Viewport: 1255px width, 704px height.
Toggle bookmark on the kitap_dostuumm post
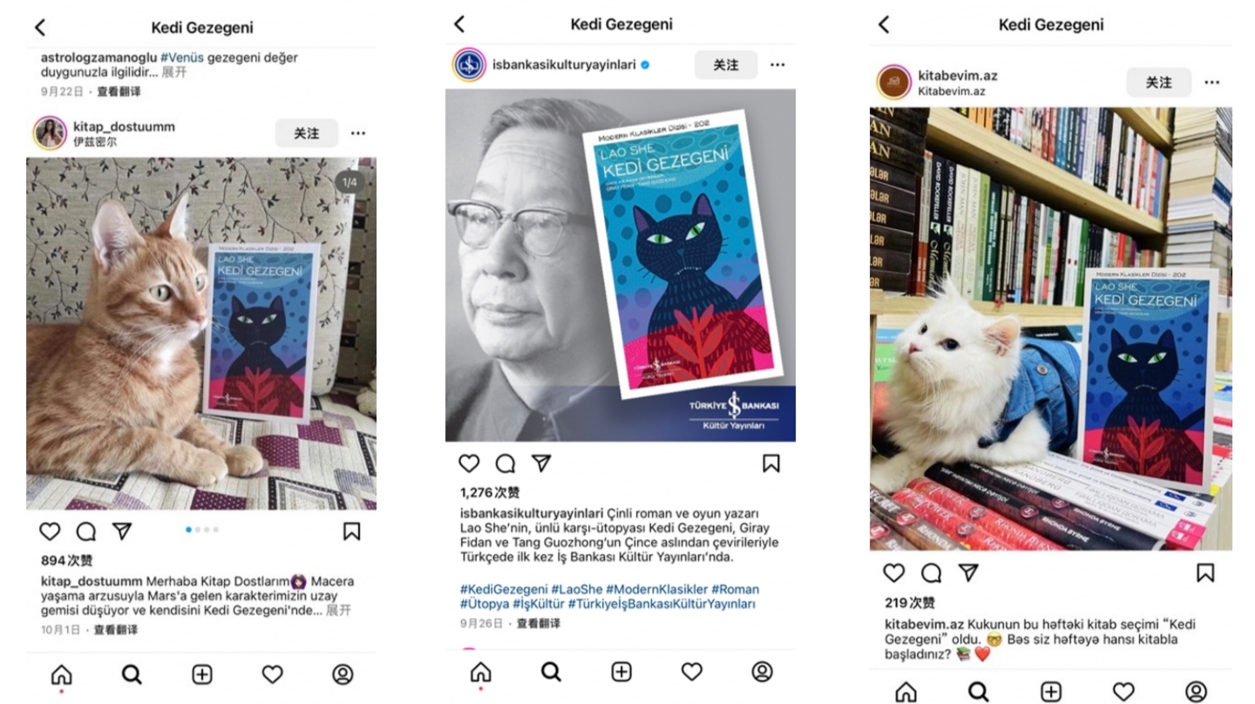click(x=351, y=531)
